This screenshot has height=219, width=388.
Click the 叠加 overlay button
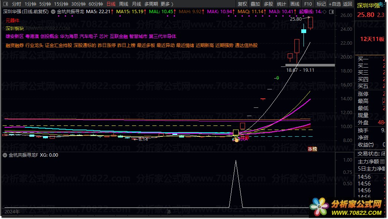point(255,4)
